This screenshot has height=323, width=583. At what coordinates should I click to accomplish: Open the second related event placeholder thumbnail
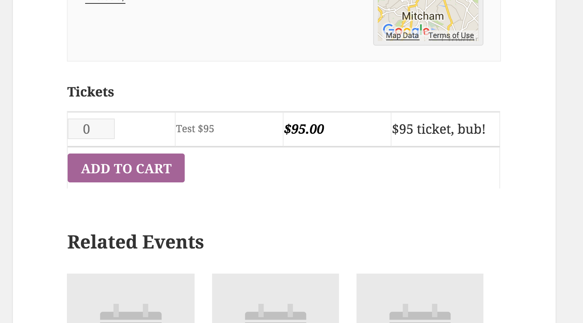(276, 298)
